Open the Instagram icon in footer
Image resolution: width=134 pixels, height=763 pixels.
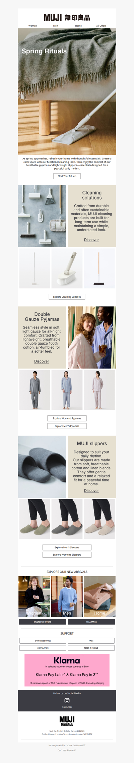click(67, 700)
